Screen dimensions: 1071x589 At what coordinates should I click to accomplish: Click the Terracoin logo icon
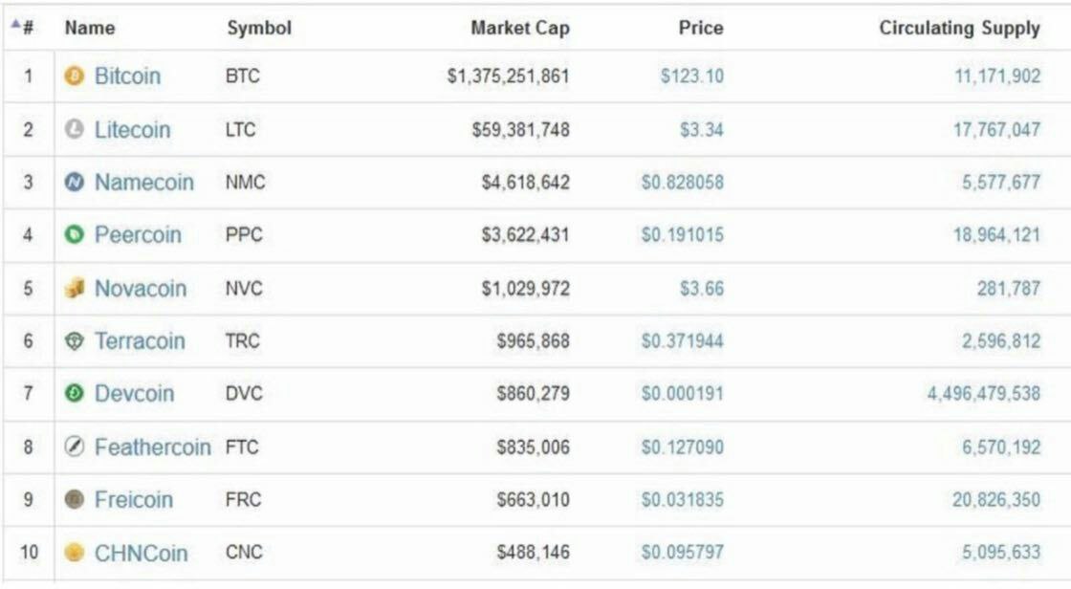74,341
